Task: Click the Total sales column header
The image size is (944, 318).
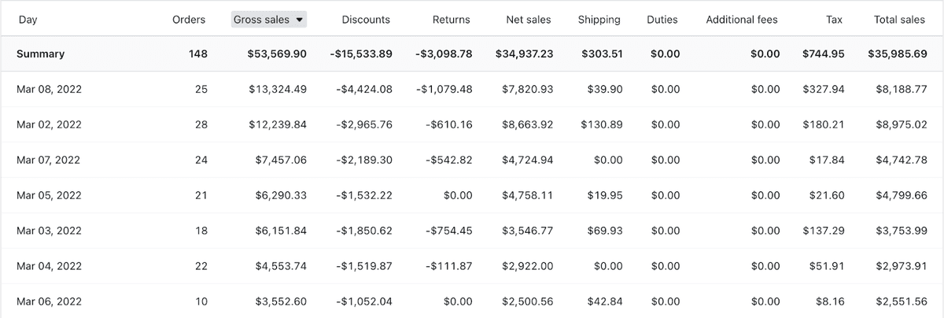Action: [x=900, y=20]
